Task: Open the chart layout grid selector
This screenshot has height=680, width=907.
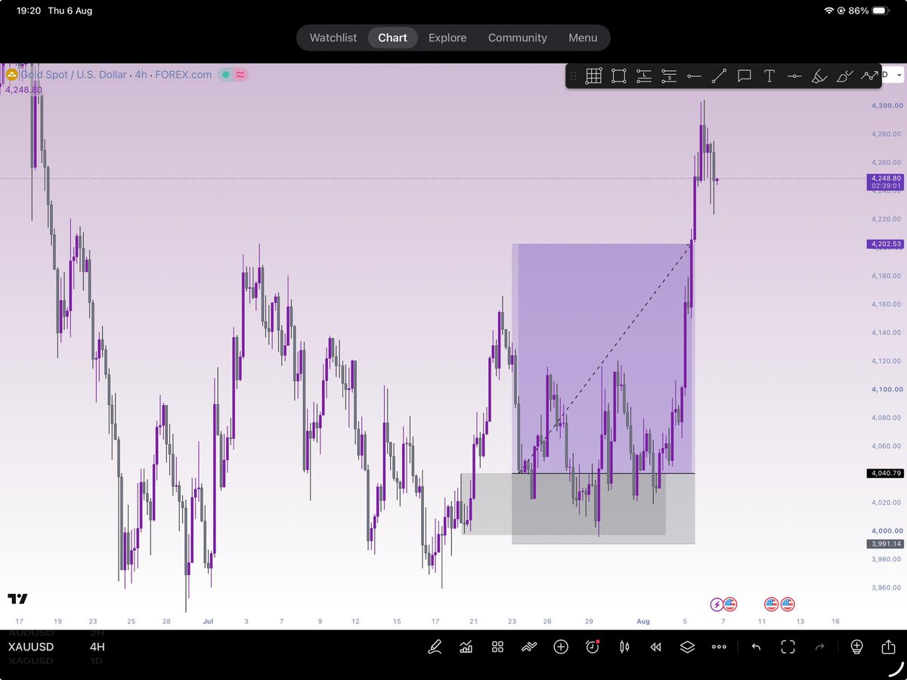Action: [497, 647]
